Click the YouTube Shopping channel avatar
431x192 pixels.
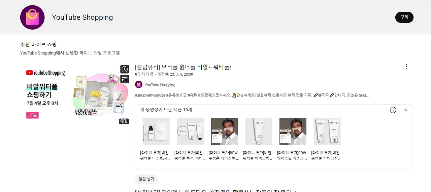click(x=32, y=17)
